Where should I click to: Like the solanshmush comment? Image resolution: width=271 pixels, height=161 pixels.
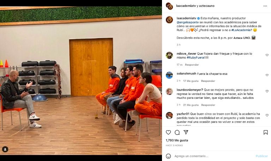point(267,75)
